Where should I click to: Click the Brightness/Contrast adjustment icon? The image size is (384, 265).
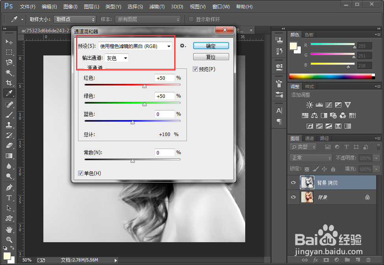[x=310, y=105]
